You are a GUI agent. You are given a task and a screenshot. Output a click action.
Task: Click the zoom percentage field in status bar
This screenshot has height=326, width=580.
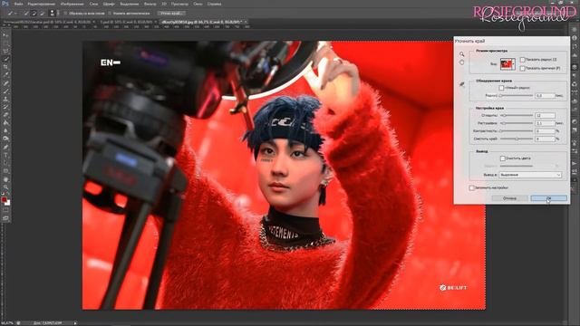click(7, 323)
